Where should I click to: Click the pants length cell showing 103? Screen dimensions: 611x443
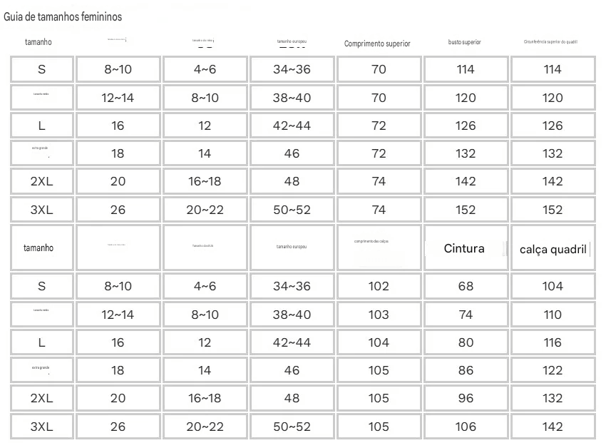[379, 315]
